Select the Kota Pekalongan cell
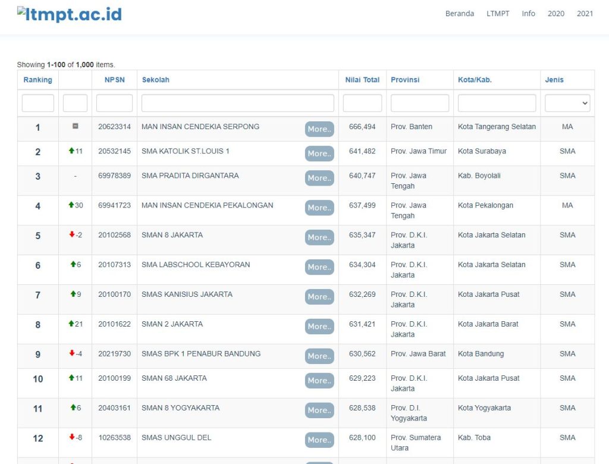This screenshot has height=464, width=609. 485,205
